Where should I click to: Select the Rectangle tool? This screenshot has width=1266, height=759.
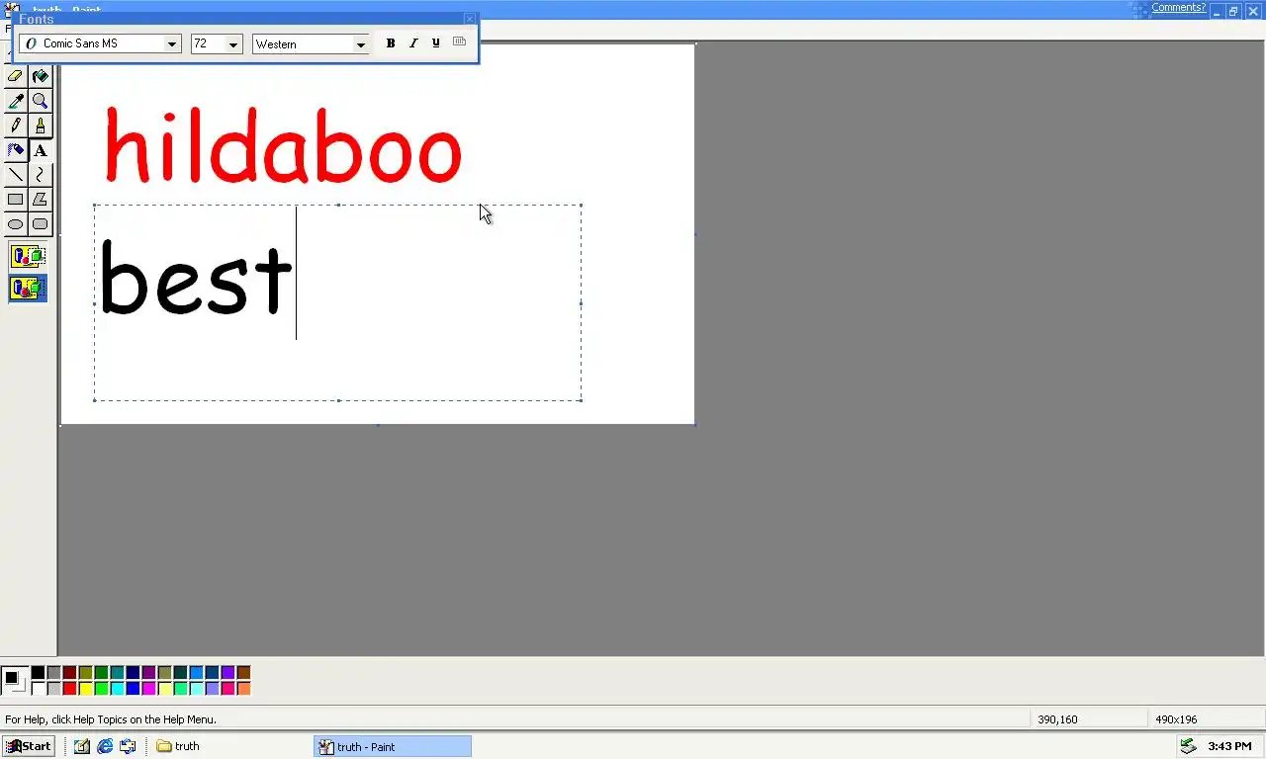(15, 200)
